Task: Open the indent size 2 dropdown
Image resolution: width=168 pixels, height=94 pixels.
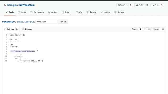Action: (147, 29)
